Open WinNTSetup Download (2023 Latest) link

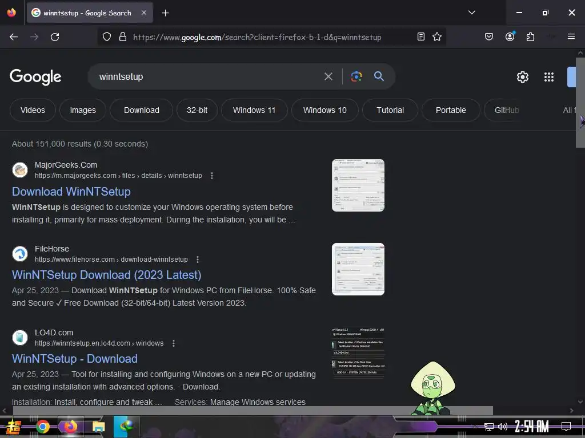coord(107,275)
